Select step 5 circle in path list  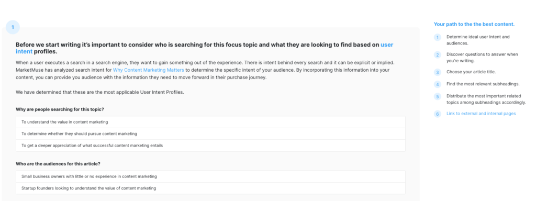438,97
